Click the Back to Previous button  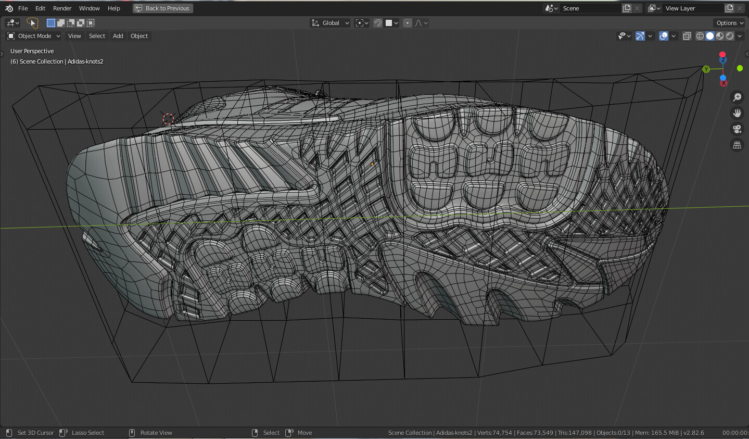(x=163, y=8)
